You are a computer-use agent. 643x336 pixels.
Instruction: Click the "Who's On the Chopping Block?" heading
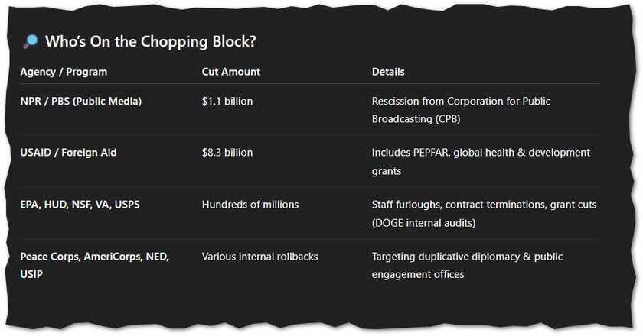coord(151,42)
